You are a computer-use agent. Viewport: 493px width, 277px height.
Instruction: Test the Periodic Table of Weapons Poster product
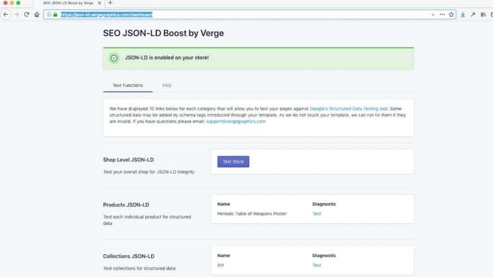click(x=317, y=214)
